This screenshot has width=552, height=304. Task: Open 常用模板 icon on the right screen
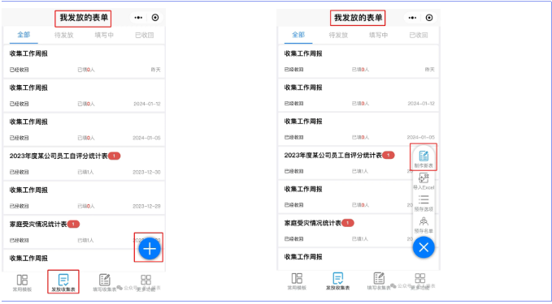click(297, 278)
